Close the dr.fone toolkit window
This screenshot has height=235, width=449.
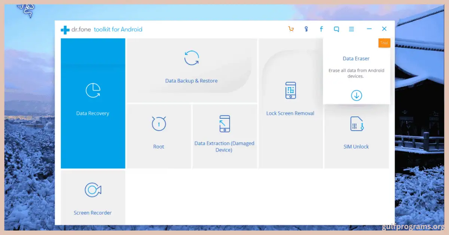pyautogui.click(x=384, y=29)
